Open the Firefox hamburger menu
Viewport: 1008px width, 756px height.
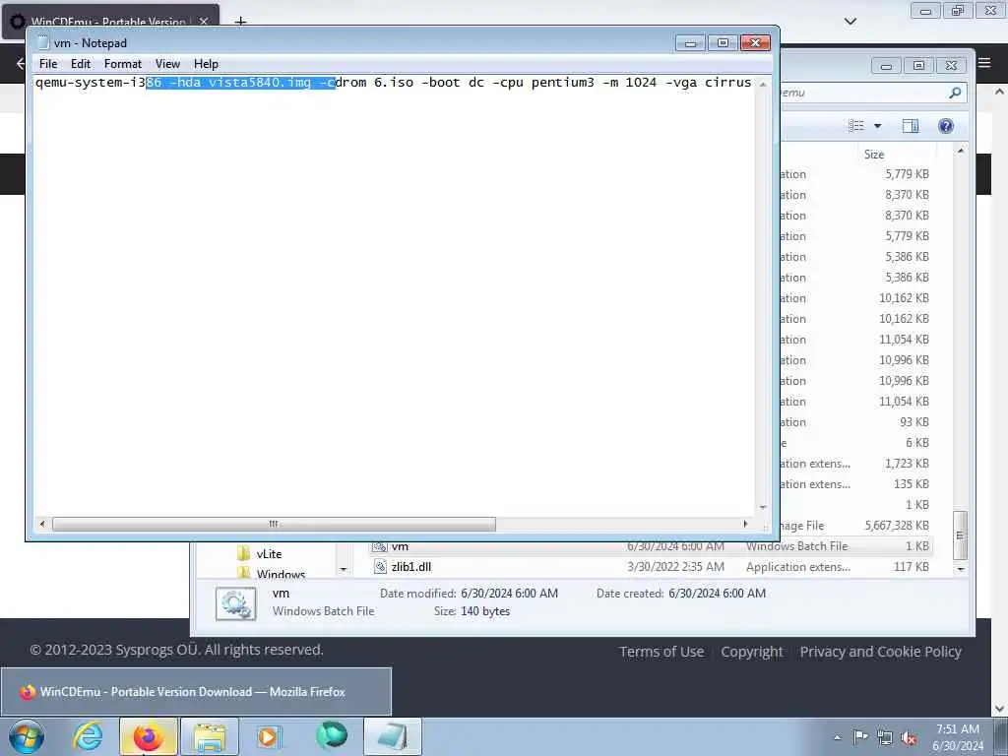tap(984, 62)
